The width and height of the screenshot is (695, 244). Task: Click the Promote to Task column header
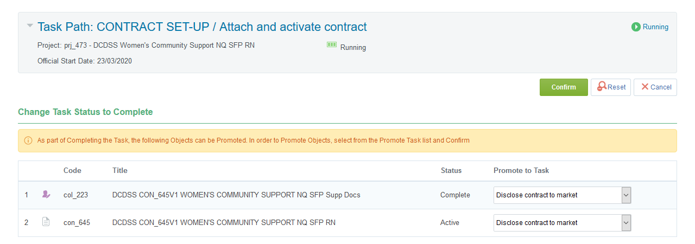(x=521, y=170)
